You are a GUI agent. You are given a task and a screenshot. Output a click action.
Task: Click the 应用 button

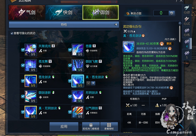[64, 127]
